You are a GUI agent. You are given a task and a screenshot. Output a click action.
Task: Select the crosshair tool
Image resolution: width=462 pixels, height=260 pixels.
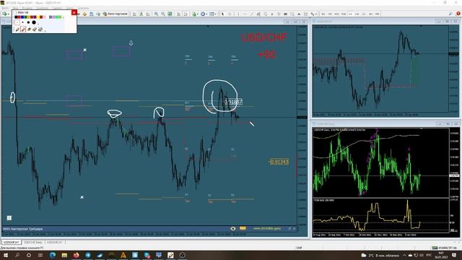point(230,14)
